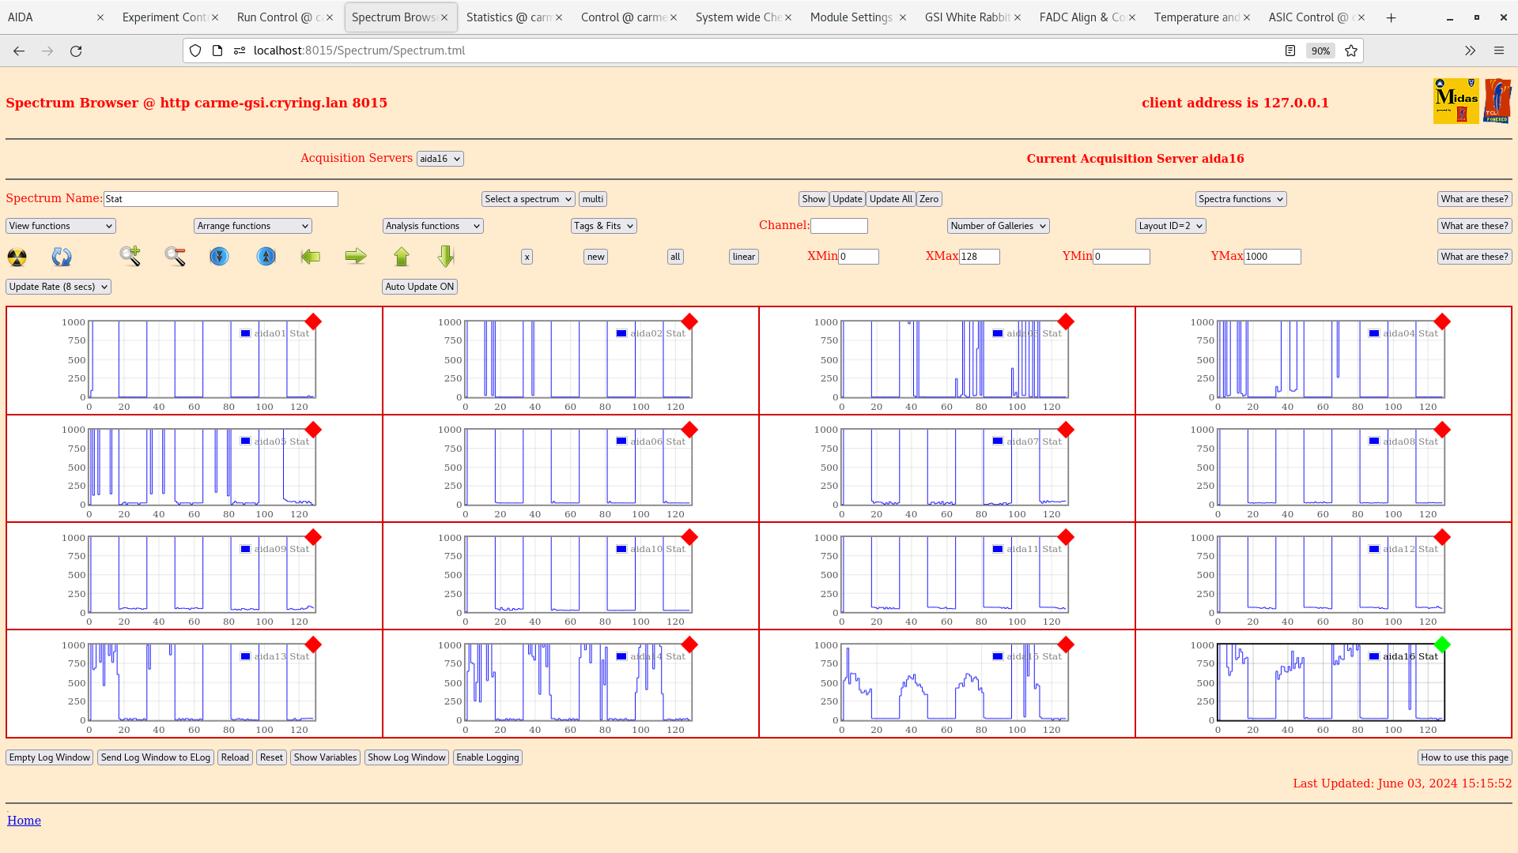The image size is (1518, 853).
Task: Click the blue aida01 Stat legend swatch
Action: (246, 333)
